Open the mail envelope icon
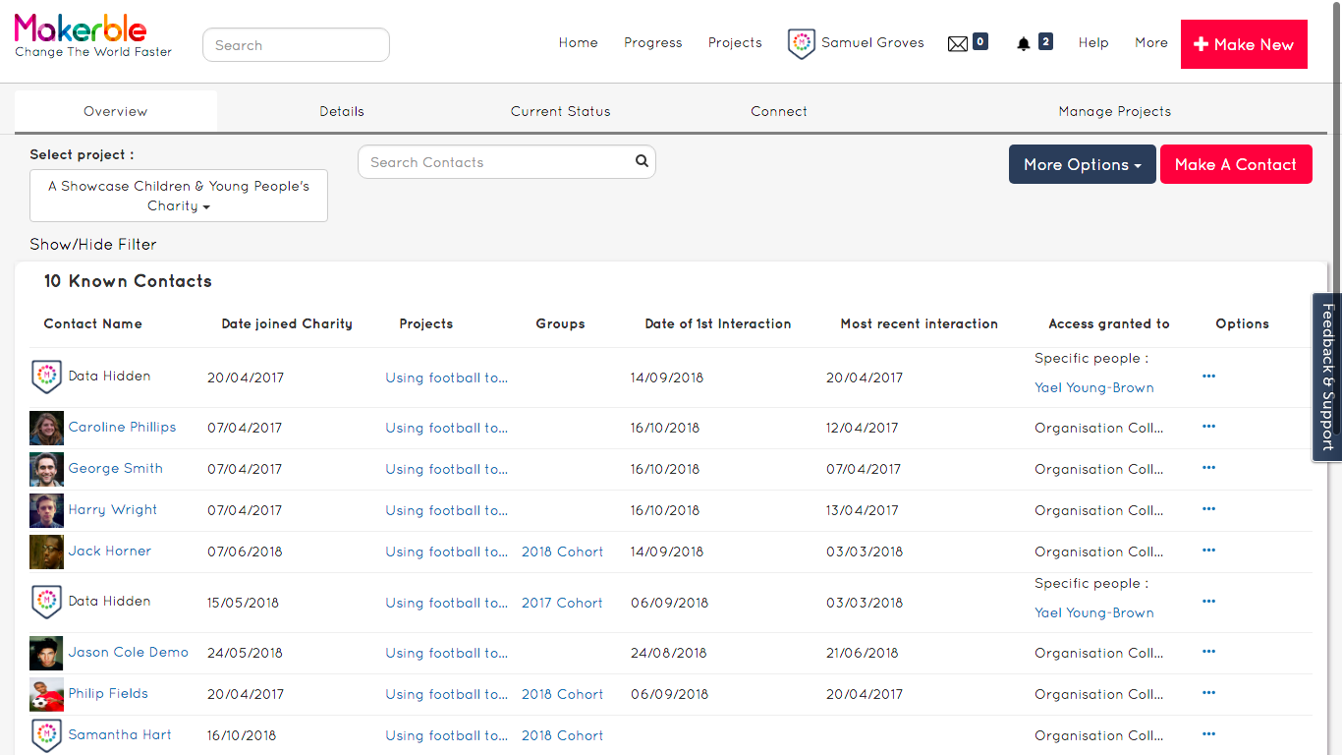 (958, 43)
